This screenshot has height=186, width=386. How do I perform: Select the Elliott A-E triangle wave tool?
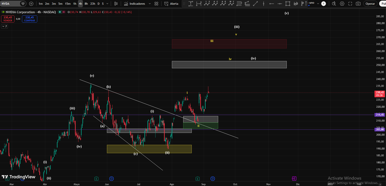(223, 4)
